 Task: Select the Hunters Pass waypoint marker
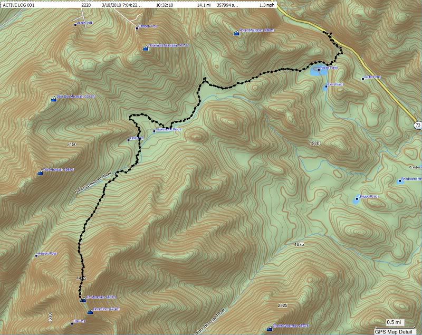(x=36, y=255)
